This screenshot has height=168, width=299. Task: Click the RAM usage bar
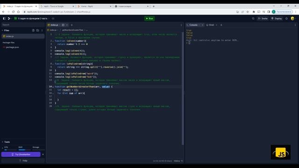[24, 150]
